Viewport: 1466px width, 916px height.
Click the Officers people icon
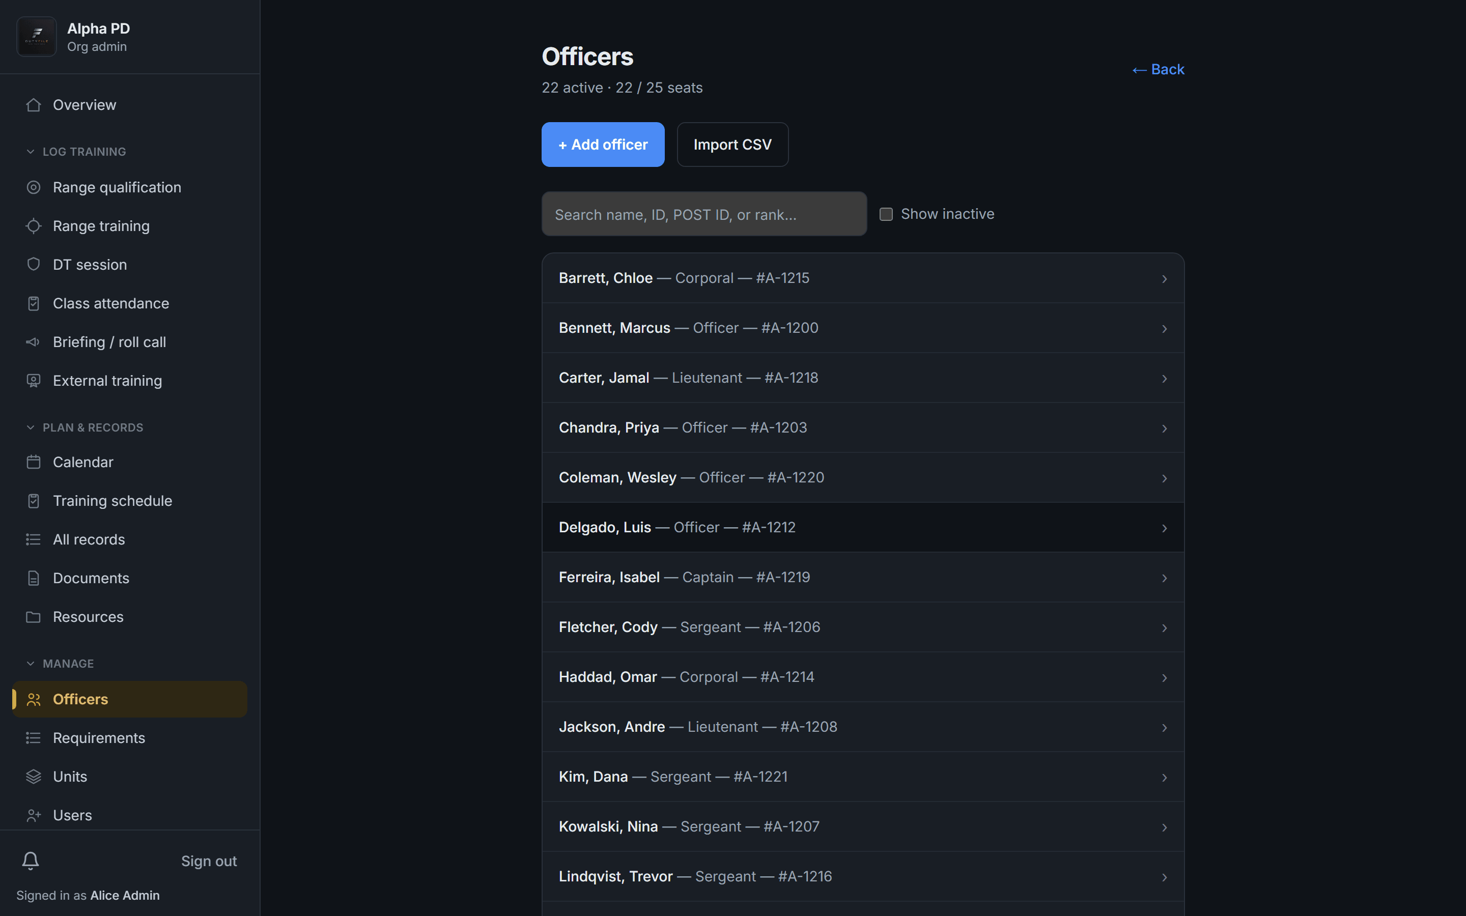[33, 700]
